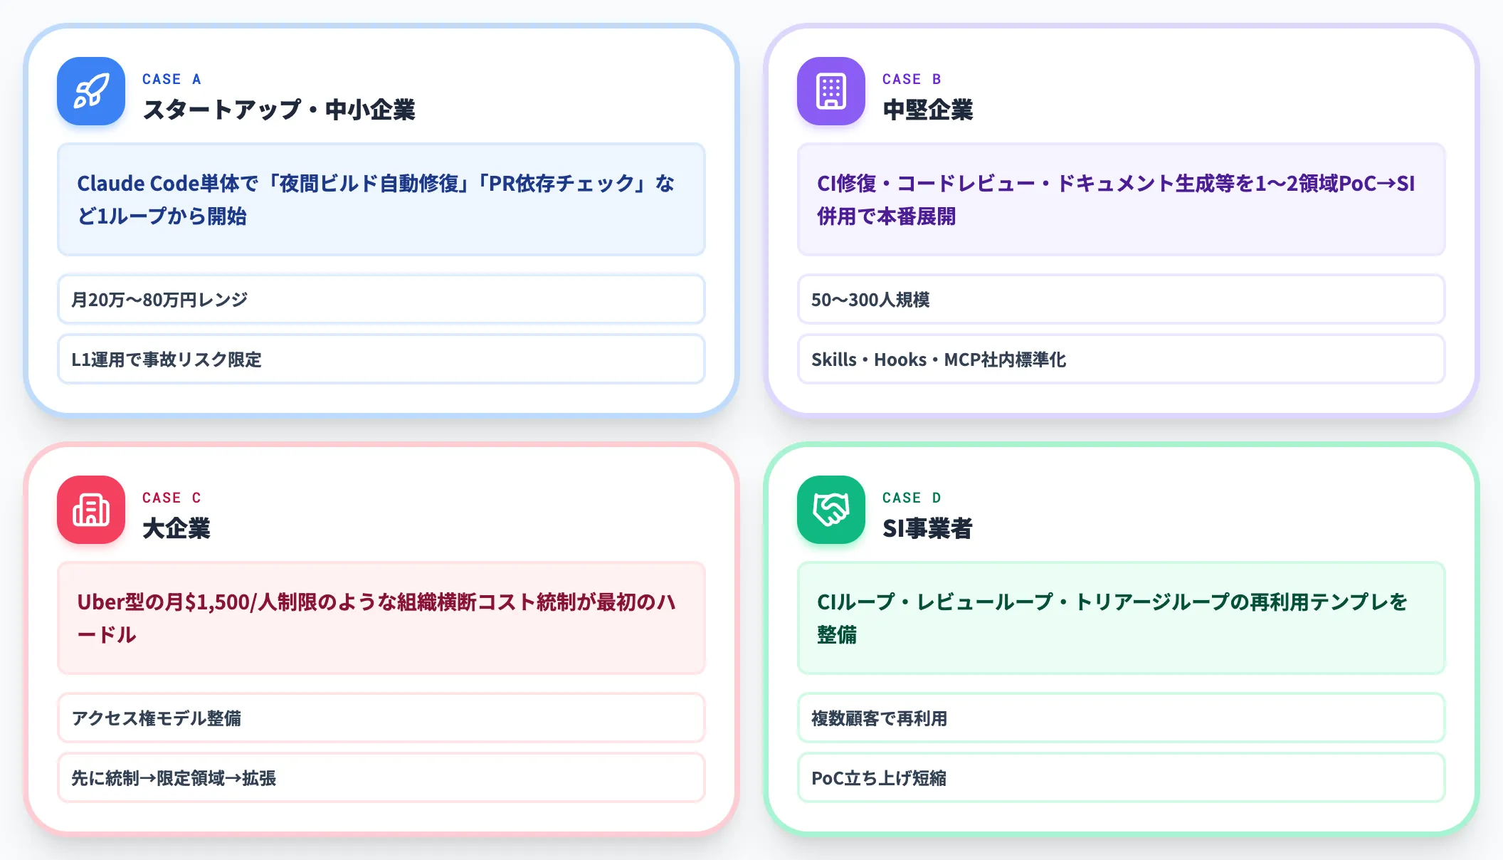Select the CASE B label
This screenshot has width=1503, height=860.
coord(912,79)
